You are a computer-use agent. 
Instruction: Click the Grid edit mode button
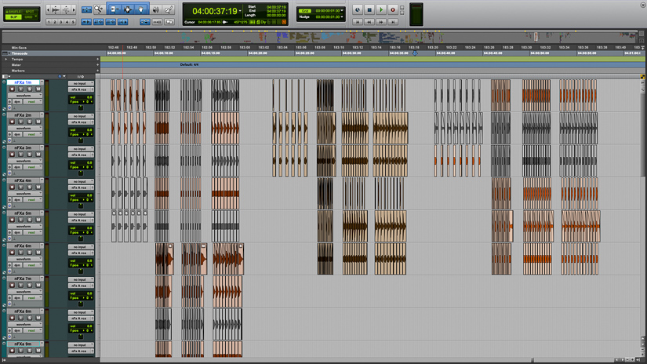click(30, 17)
